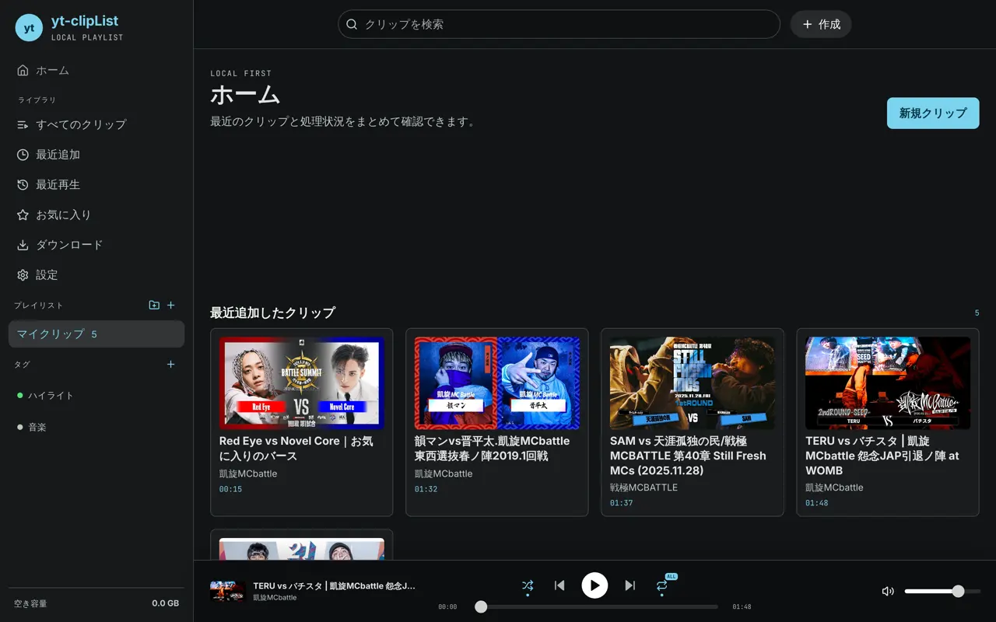Click the クリップを検索 search field

[x=559, y=24]
